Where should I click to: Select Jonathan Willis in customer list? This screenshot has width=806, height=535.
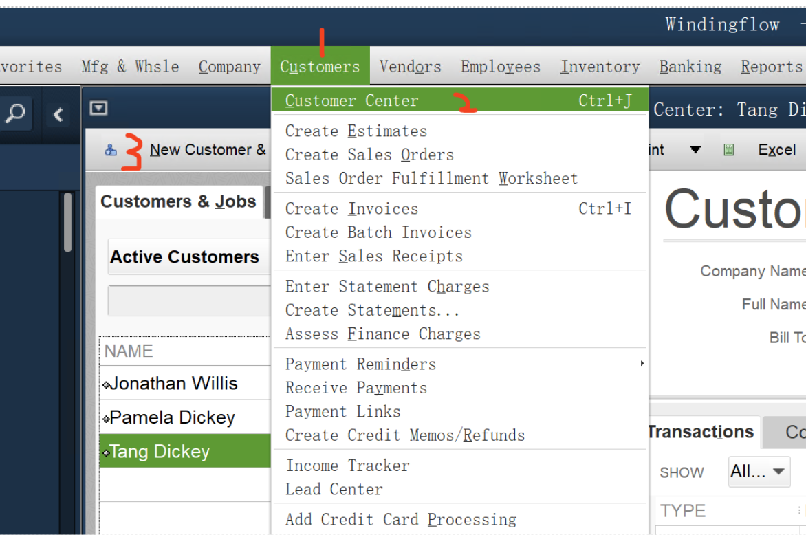tap(185, 383)
